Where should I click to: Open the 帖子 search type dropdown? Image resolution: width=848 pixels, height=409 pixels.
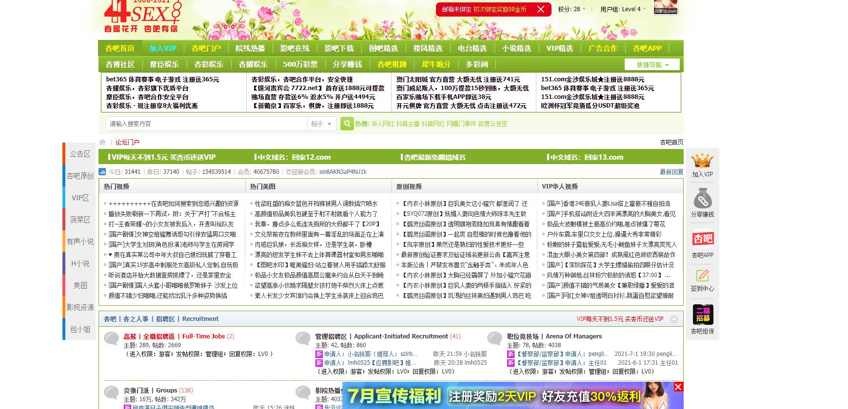[321, 124]
